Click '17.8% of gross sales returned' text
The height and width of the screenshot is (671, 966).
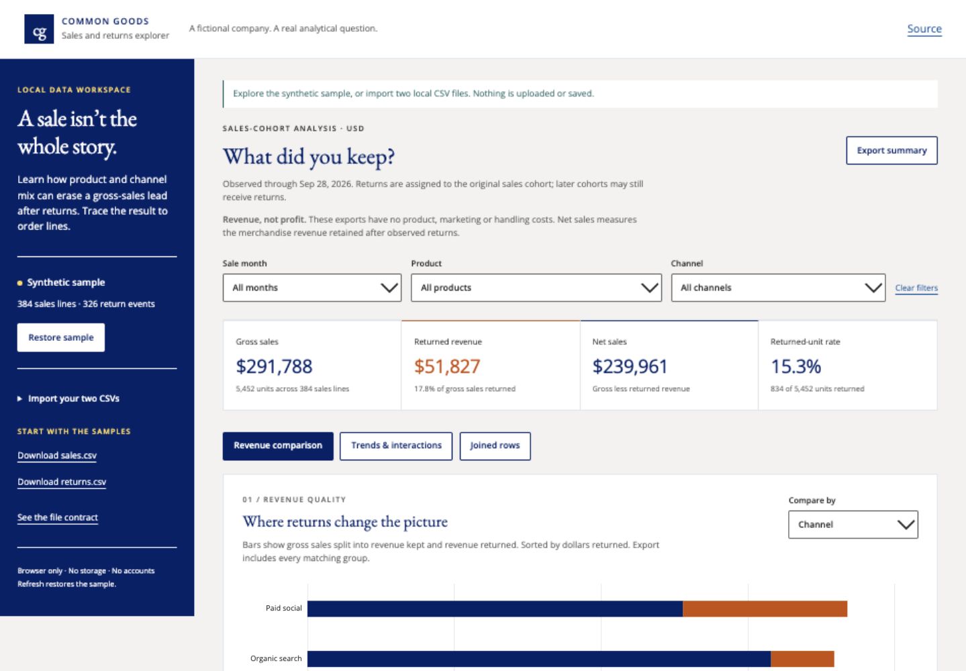pyautogui.click(x=465, y=389)
